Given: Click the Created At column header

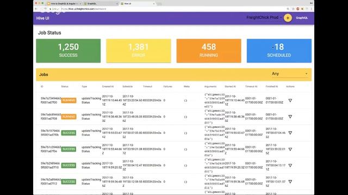Looking at the screenshot, I should [x=108, y=87].
